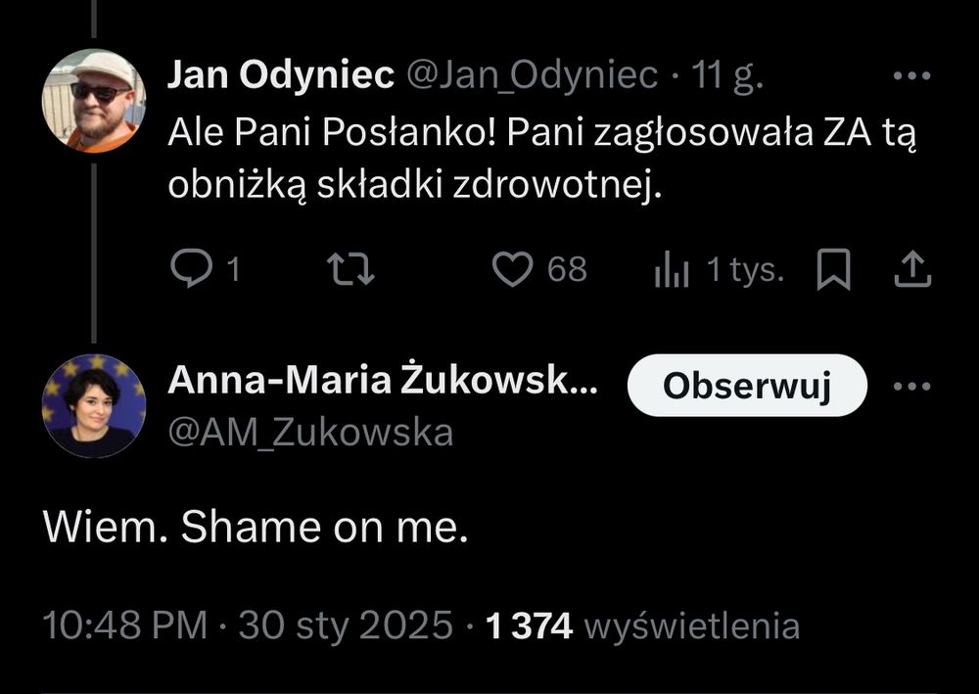Viewport: 979px width, 694px height.
Task: Share Jan Odyniec's tweet via share icon
Action: coord(910,269)
